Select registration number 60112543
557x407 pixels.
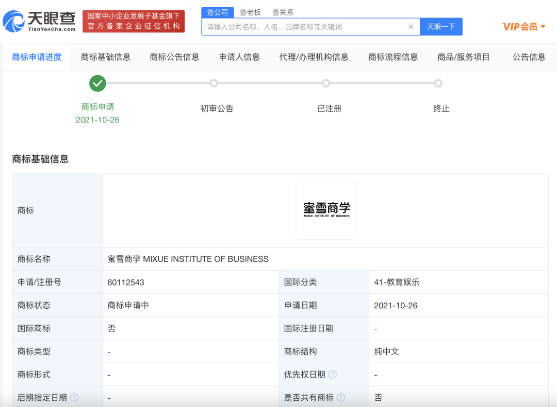(126, 282)
